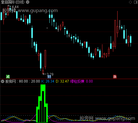Screen dimensions: 138x123
Task: Click the small white dash mark on chart
Action: coord(47,28)
